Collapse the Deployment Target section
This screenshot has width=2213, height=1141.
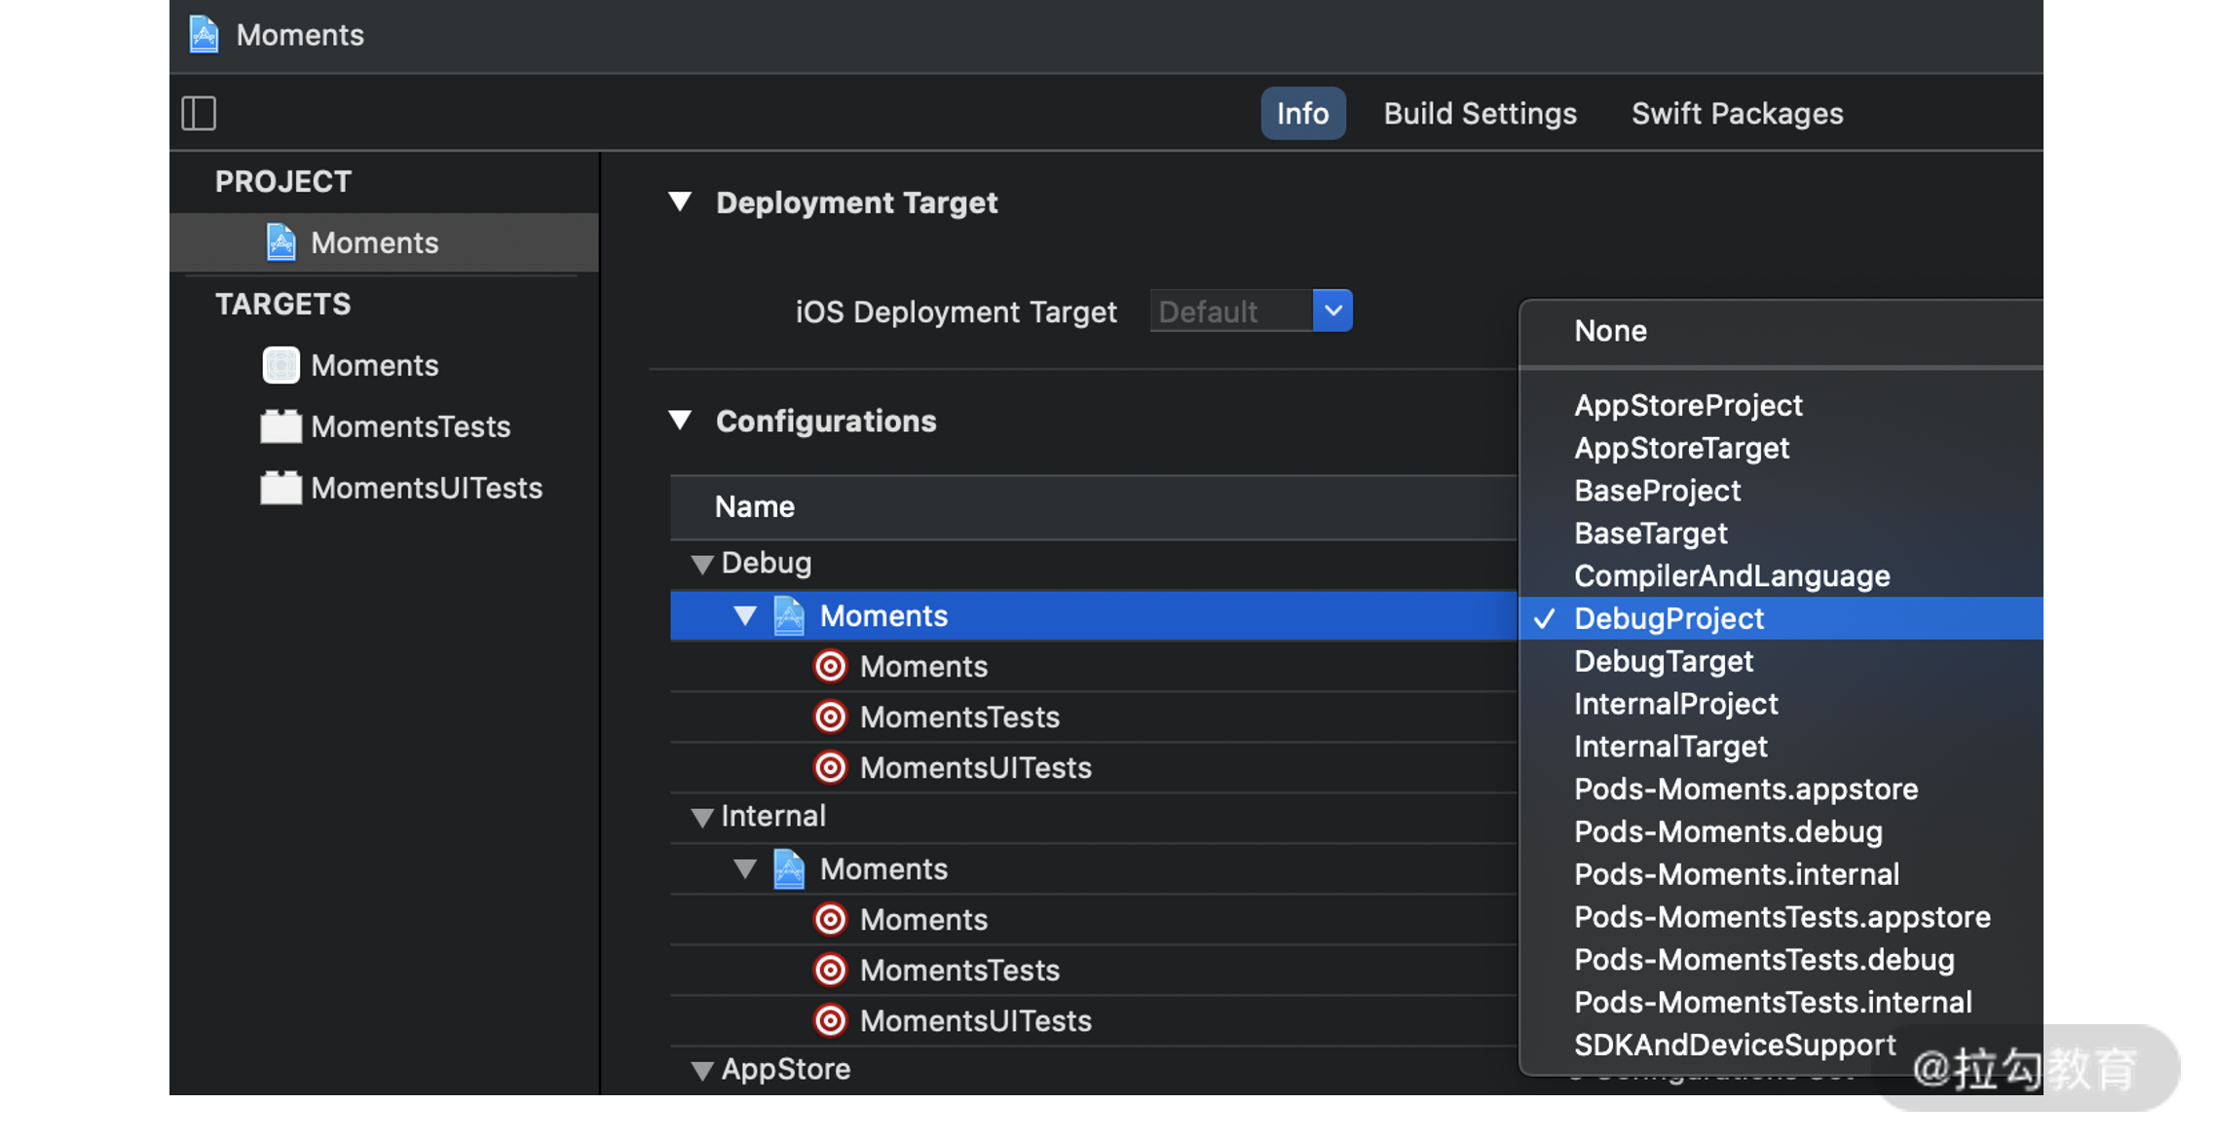(680, 202)
